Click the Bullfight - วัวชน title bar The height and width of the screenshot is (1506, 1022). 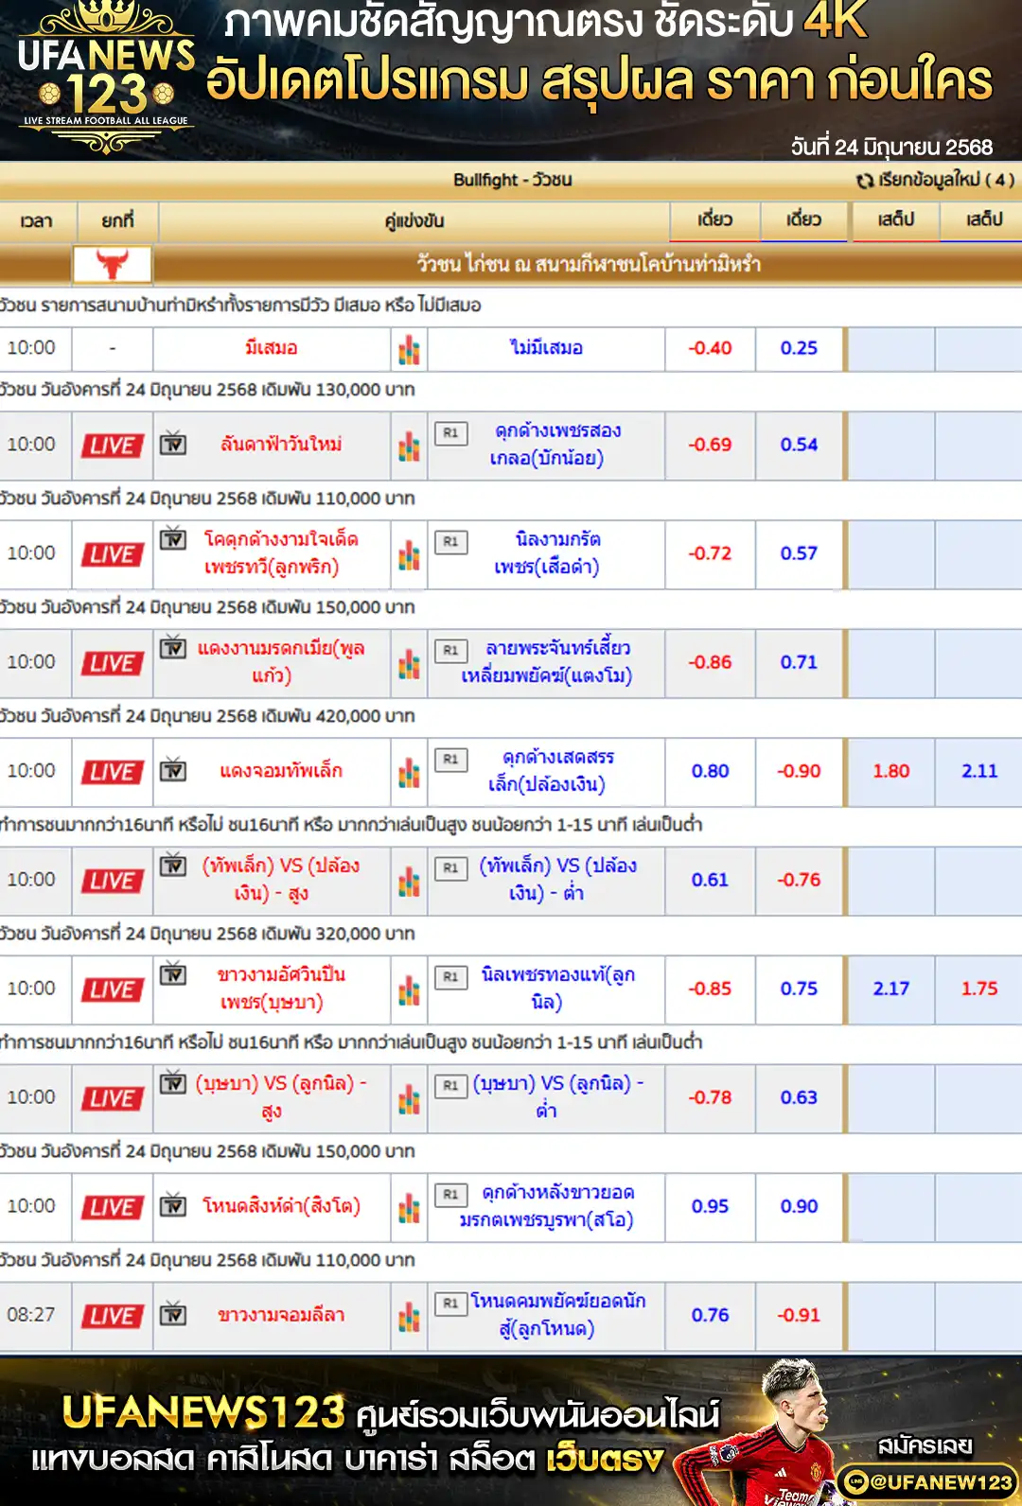pyautogui.click(x=512, y=180)
